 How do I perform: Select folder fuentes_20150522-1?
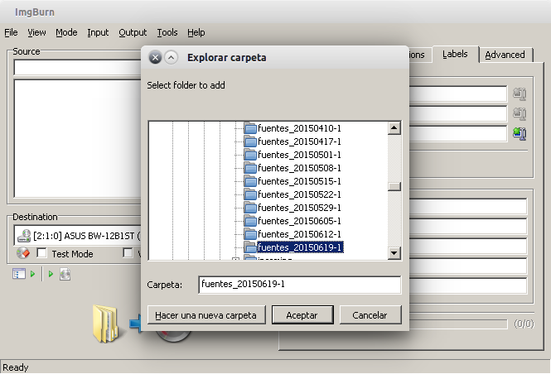click(299, 194)
